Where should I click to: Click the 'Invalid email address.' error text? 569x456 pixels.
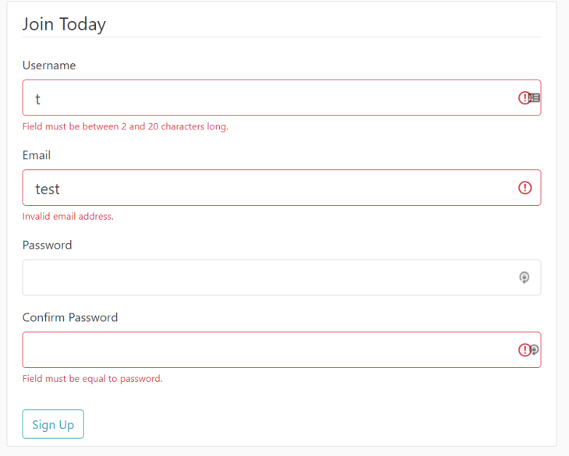(68, 216)
